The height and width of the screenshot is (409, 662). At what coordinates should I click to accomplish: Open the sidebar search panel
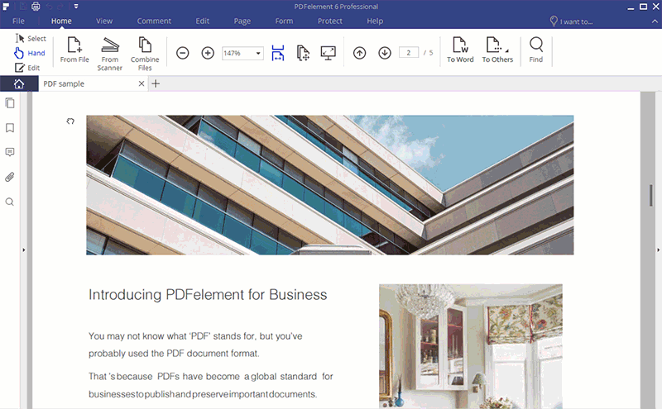(10, 202)
